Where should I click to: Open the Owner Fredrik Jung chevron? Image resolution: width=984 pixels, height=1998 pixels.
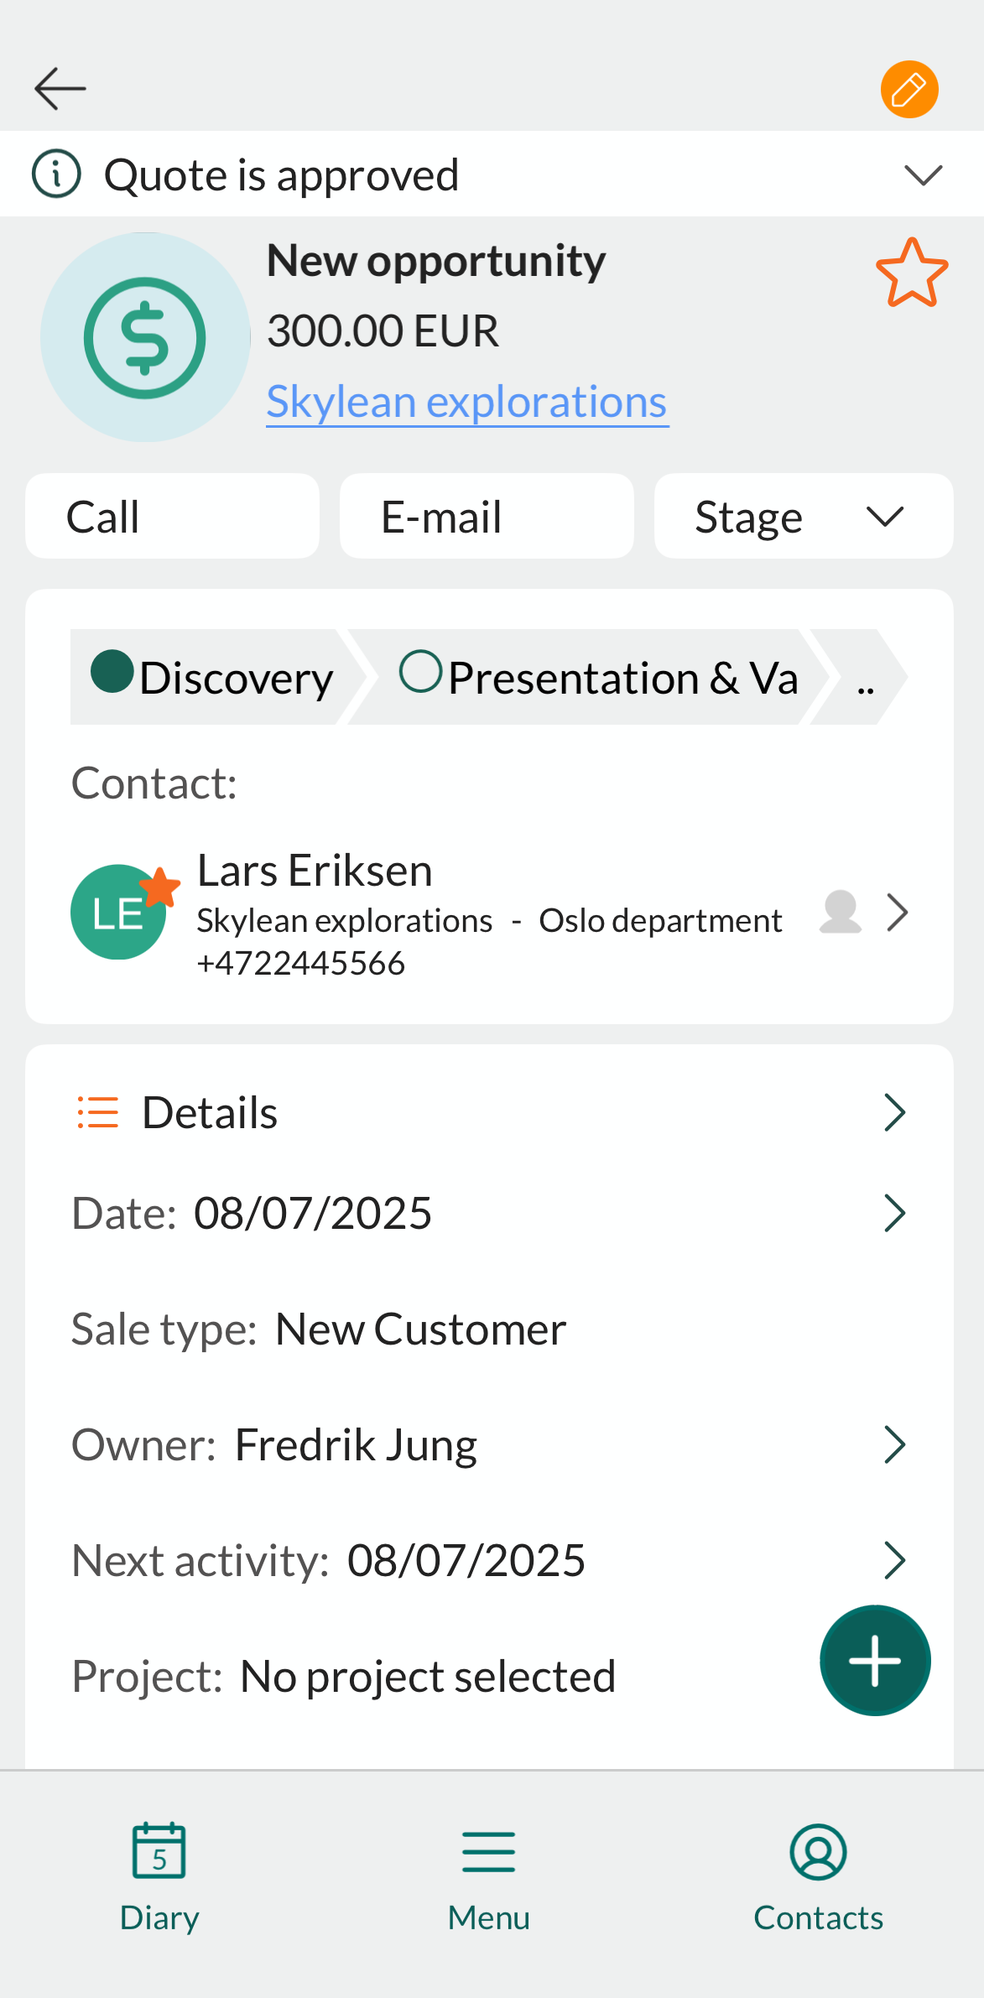click(895, 1445)
